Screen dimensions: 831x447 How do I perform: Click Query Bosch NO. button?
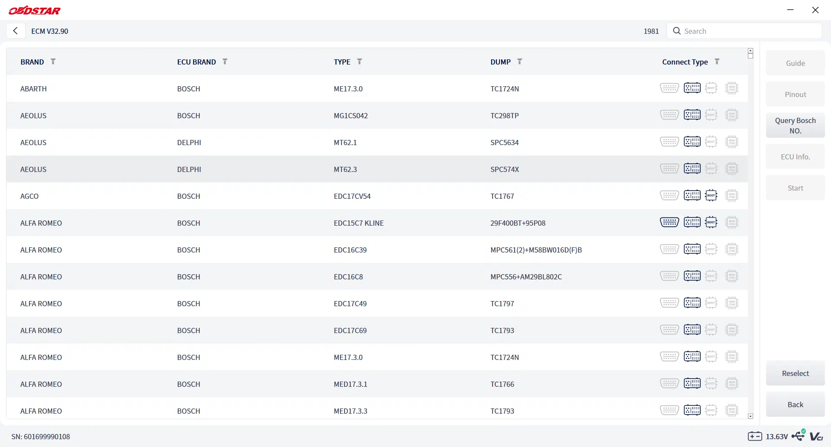click(796, 125)
